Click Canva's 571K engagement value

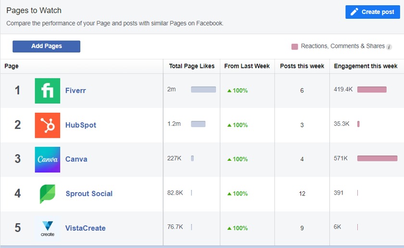341,158
